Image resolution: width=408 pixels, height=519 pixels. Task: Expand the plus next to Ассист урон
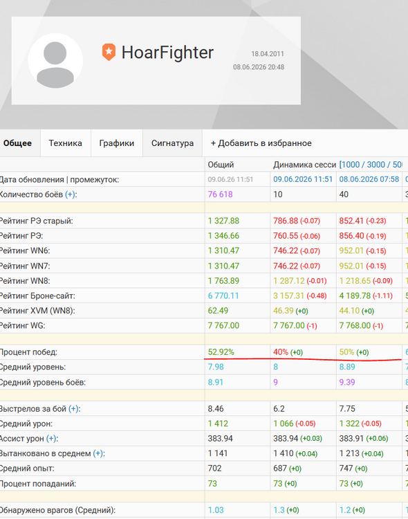pos(51,439)
